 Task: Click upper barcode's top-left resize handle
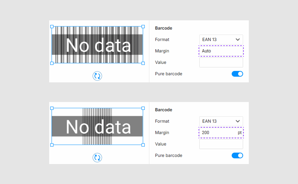52,26
